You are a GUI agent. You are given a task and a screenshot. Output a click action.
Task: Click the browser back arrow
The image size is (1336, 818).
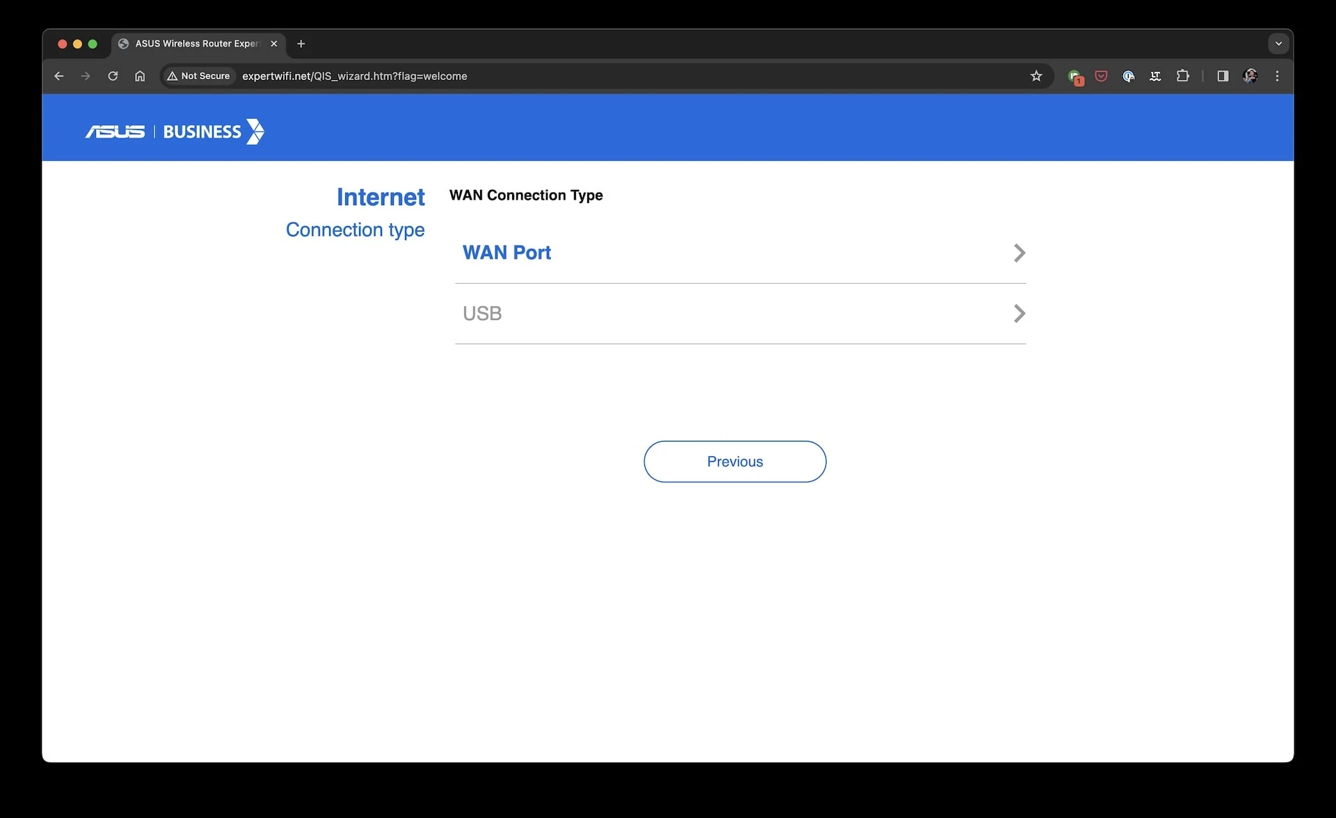[x=59, y=76]
